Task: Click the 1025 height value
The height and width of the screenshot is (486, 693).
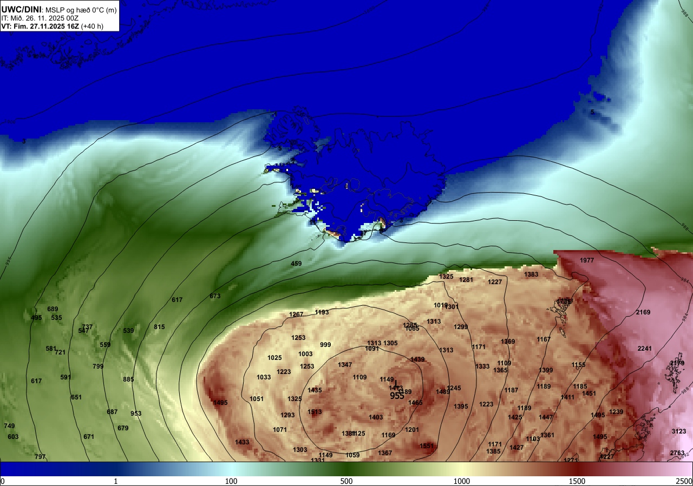Action: point(274,358)
